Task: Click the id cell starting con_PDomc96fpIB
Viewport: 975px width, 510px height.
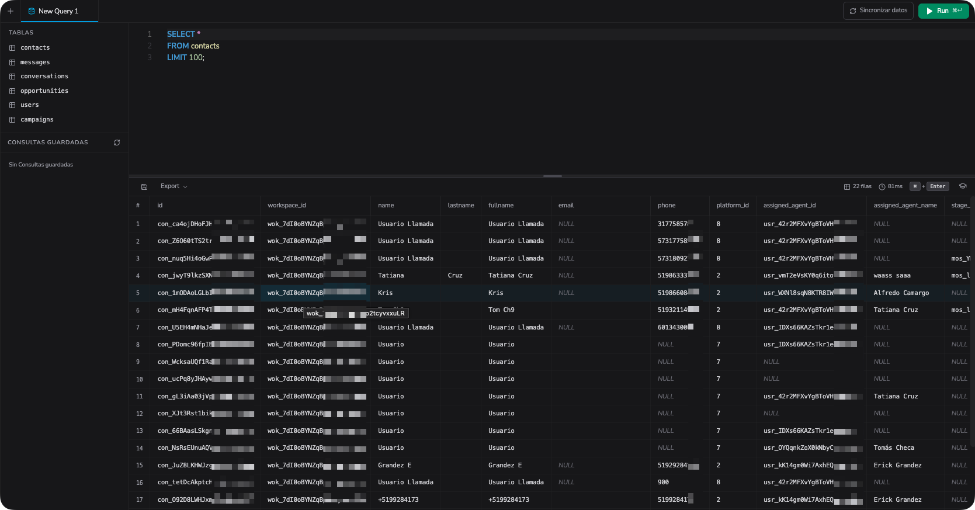Action: tap(205, 345)
